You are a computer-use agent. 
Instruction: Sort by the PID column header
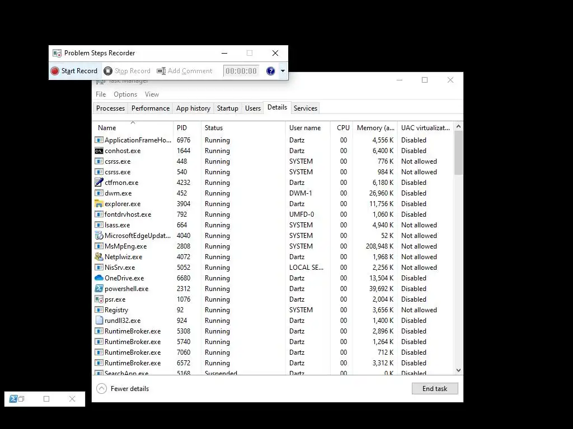(x=187, y=128)
